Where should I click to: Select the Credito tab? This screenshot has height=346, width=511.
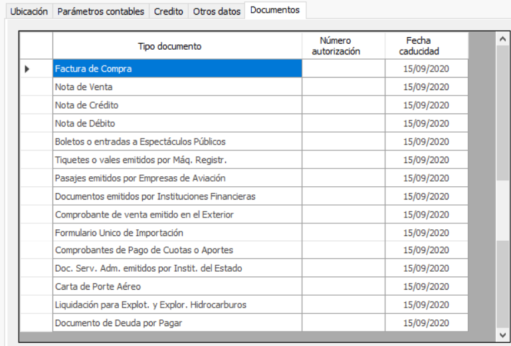pos(169,11)
